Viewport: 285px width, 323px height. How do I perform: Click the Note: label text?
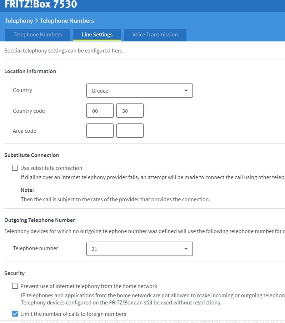click(27, 190)
